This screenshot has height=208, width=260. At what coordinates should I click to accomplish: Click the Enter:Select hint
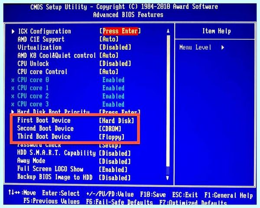(61, 193)
